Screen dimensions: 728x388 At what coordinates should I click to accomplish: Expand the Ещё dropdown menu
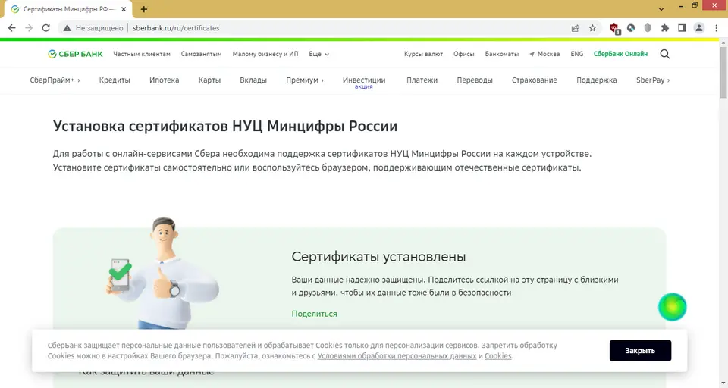pyautogui.click(x=319, y=54)
